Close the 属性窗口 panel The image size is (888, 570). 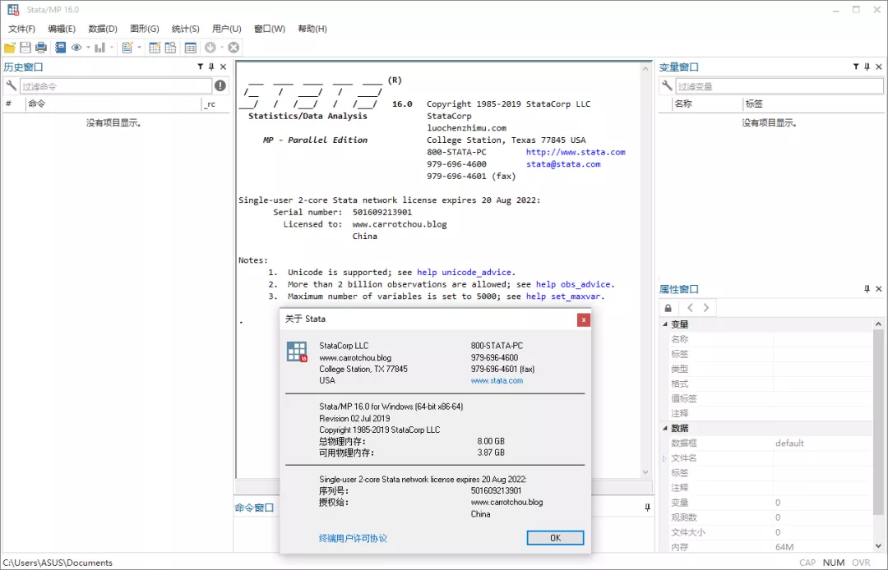879,289
